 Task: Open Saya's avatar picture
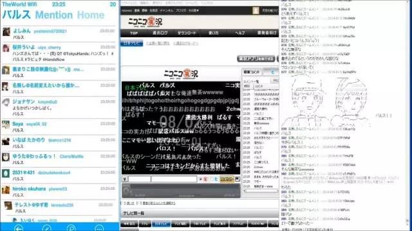pyautogui.click(x=6, y=124)
